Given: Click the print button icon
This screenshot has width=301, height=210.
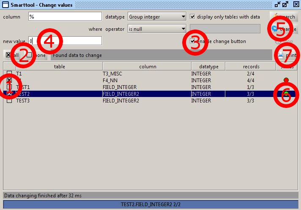Looking at the screenshot, I should (x=280, y=55).
